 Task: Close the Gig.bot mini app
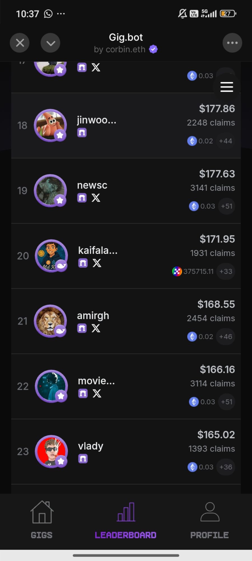pyautogui.click(x=20, y=43)
